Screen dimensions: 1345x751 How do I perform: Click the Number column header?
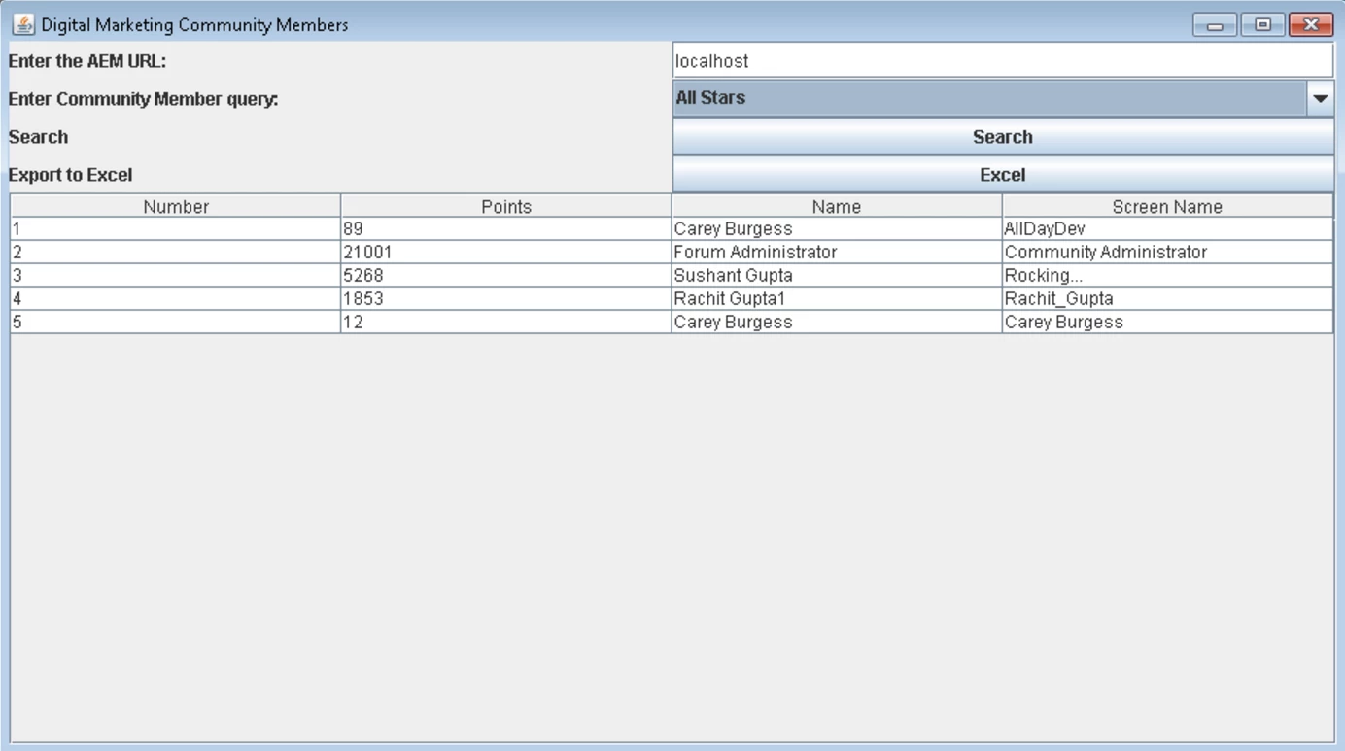click(x=176, y=206)
